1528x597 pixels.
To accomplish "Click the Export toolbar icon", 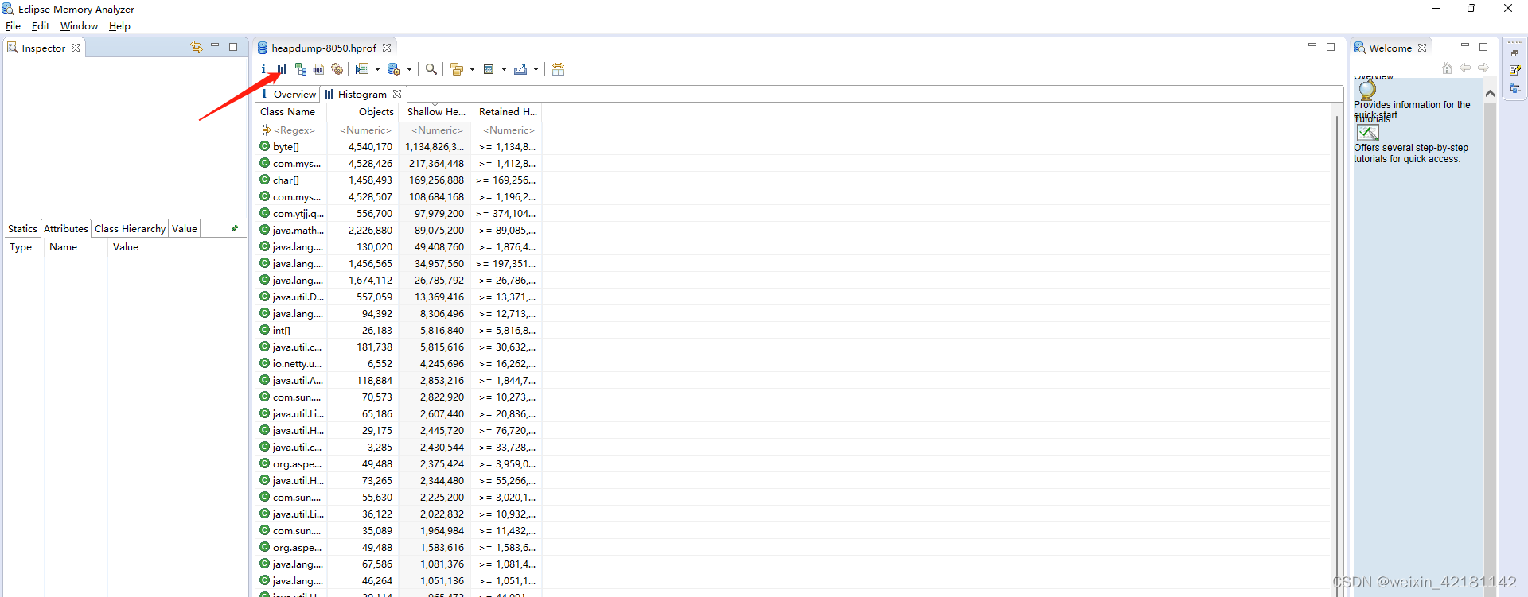I will pos(520,69).
